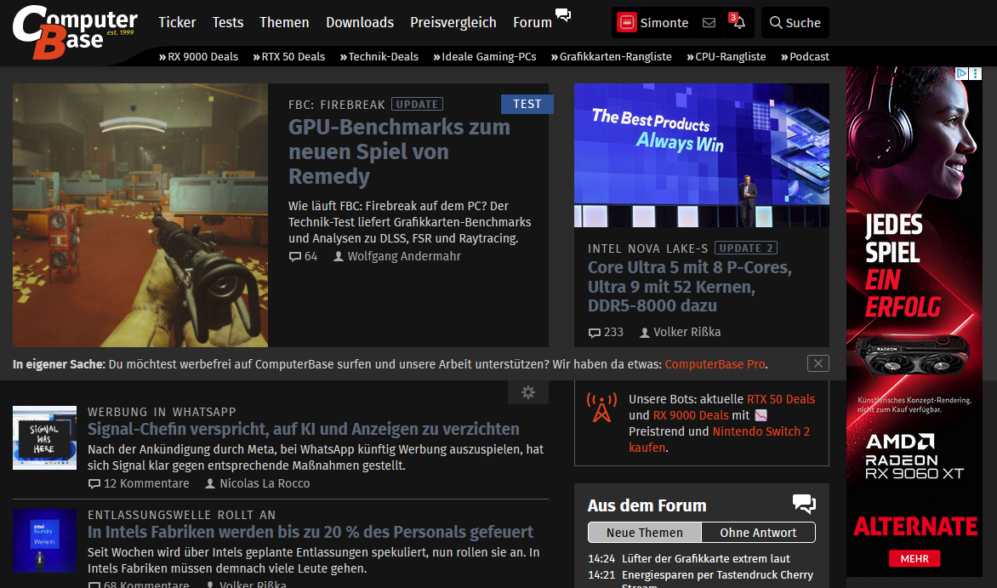Open the RTX 50 Deals quick link in subnav
Viewport: 997px width, 588px height.
click(x=288, y=57)
